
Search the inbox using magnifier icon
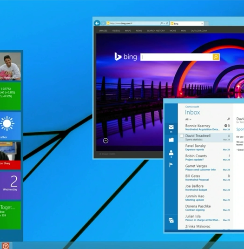[229, 119]
